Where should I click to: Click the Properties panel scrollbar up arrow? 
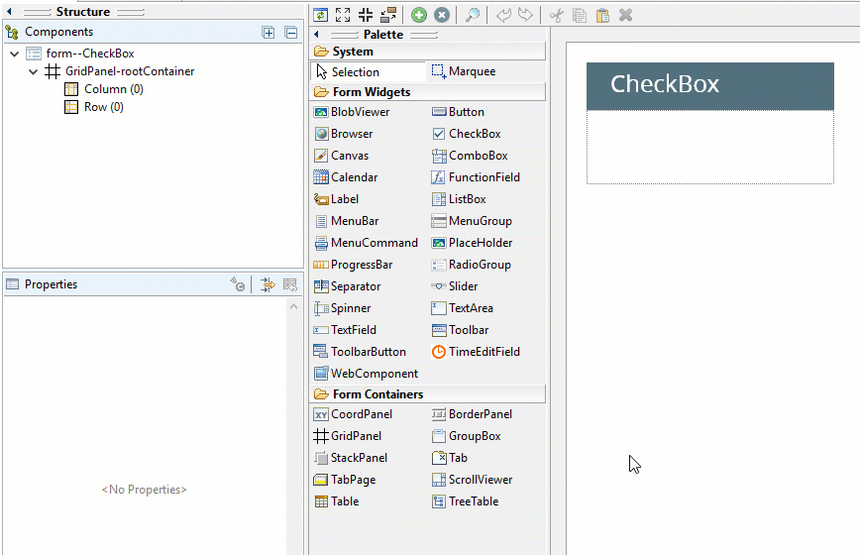[293, 307]
